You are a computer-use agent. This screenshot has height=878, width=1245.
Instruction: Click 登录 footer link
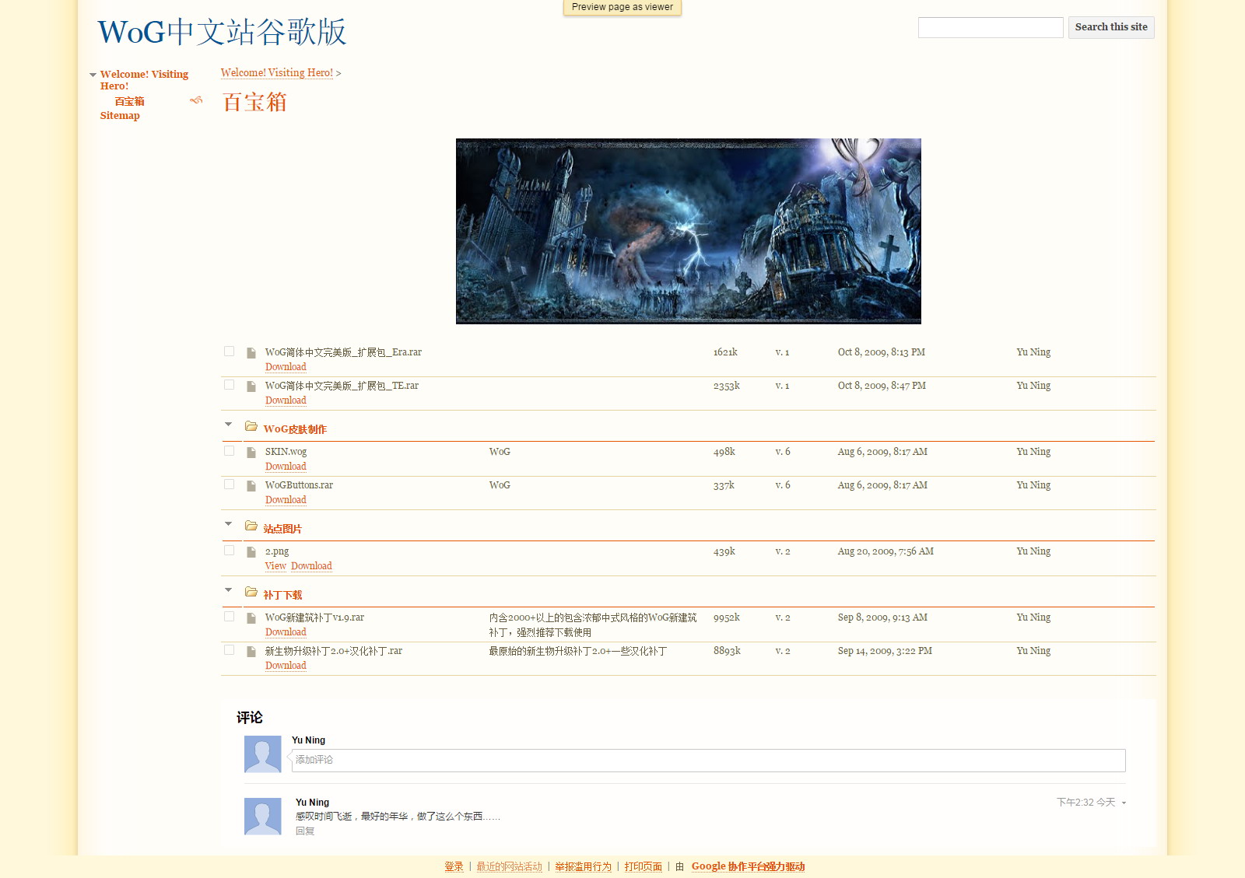454,866
